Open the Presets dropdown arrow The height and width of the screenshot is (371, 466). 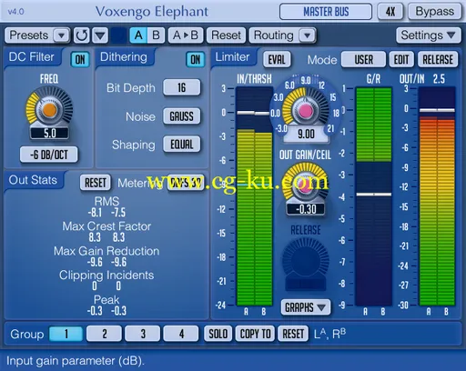[x=61, y=35]
